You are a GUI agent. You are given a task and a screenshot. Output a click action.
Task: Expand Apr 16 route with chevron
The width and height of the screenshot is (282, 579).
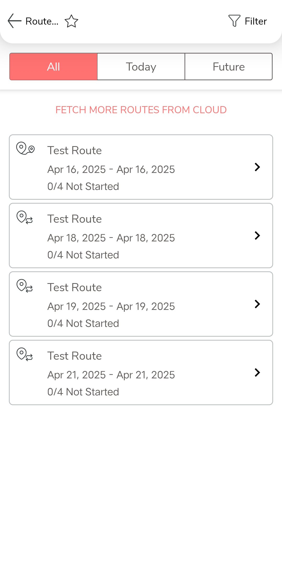257,167
